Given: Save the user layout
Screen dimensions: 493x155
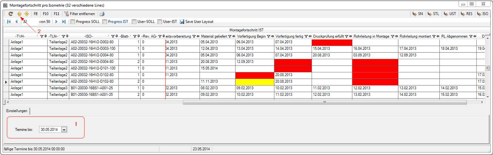Looking at the screenshot, I should [196, 22].
